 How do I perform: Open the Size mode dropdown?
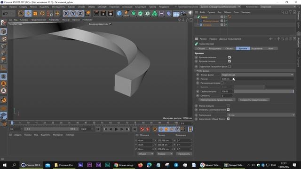165,154
